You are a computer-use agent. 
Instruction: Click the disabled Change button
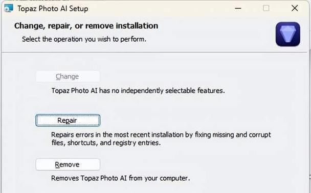pyautogui.click(x=68, y=76)
